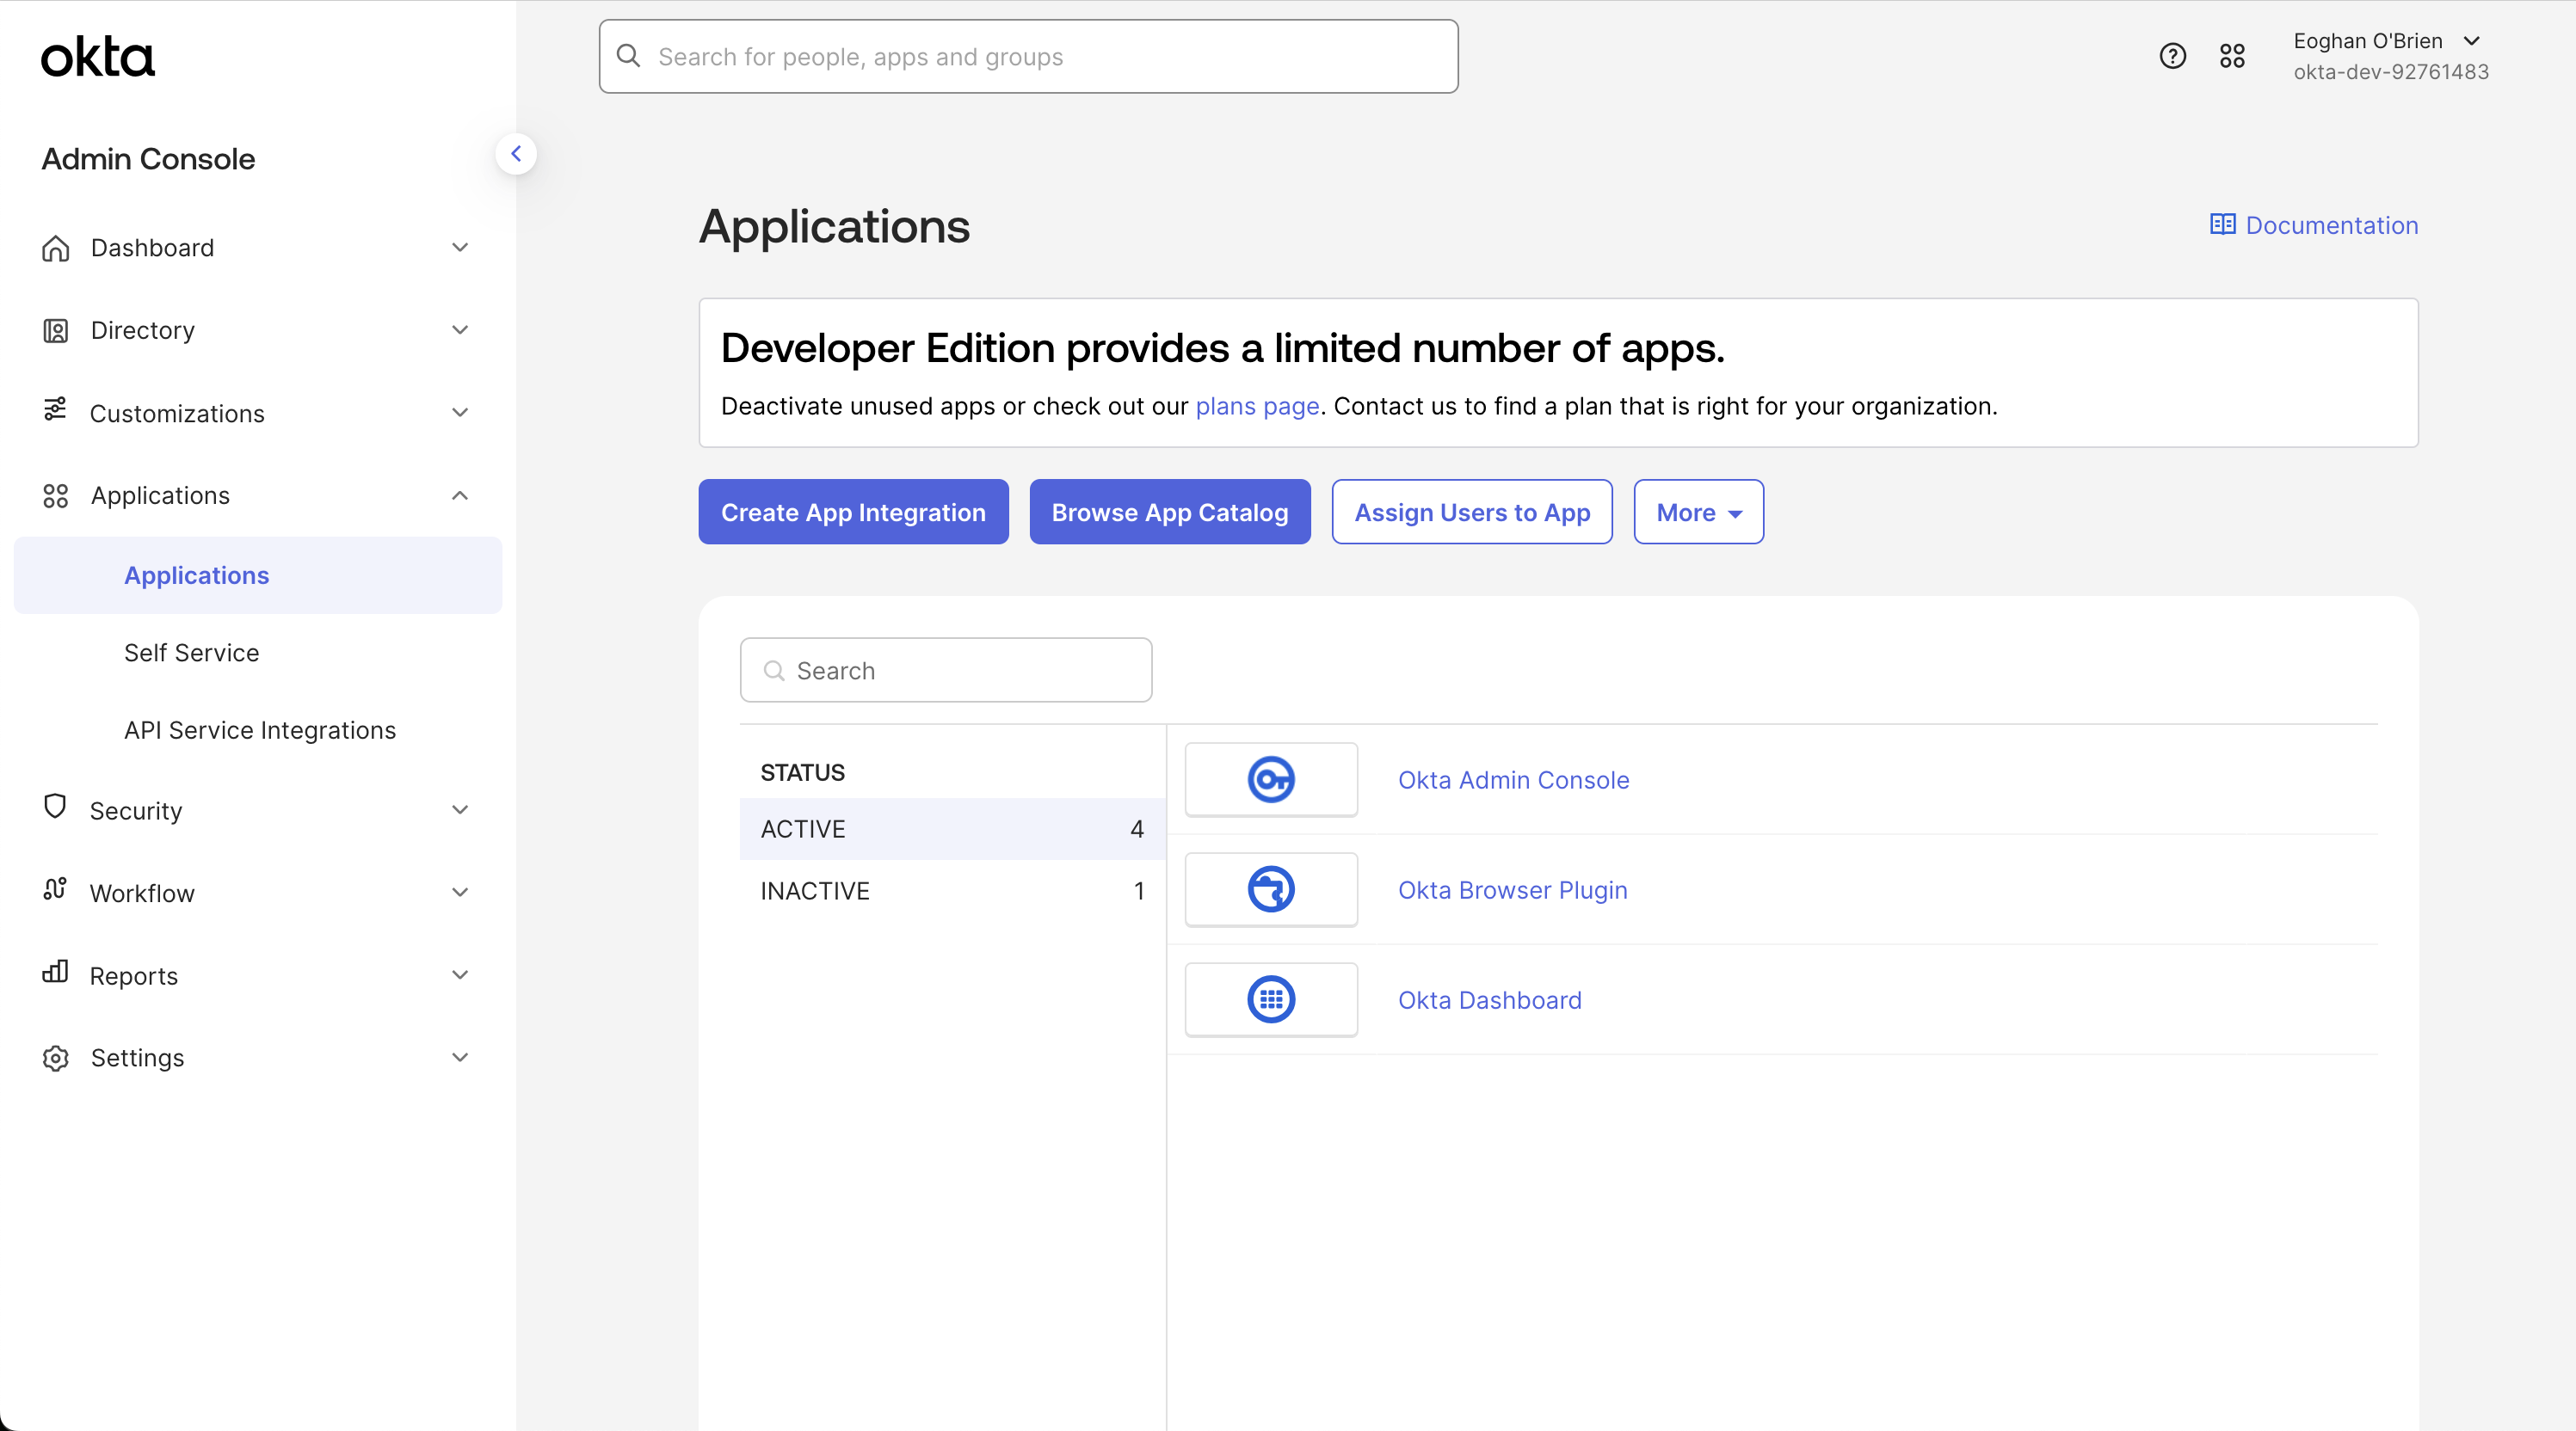This screenshot has height=1431, width=2576.
Task: Open API Service Integrations
Action: pos(259,729)
